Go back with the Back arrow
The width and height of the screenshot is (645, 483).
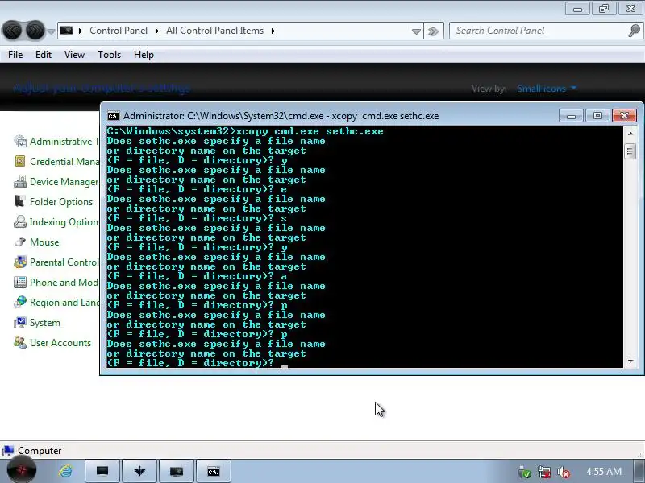point(12,31)
